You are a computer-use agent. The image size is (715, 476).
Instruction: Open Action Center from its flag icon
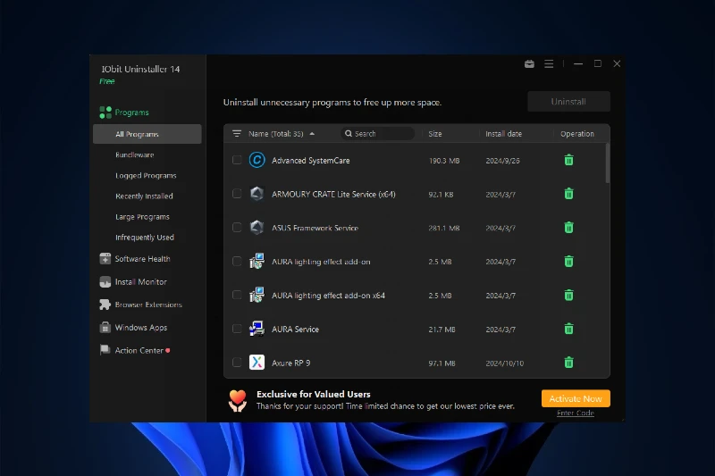[105, 350]
